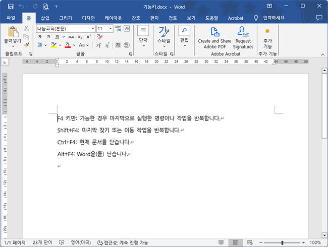
Task: Click the Paste (붙여넣기) clipboard icon
Action: [13, 32]
